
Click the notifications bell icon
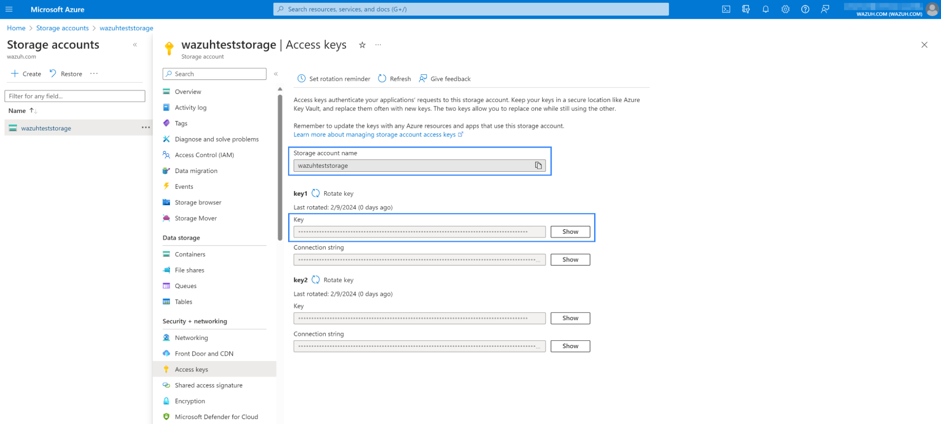[x=765, y=9]
